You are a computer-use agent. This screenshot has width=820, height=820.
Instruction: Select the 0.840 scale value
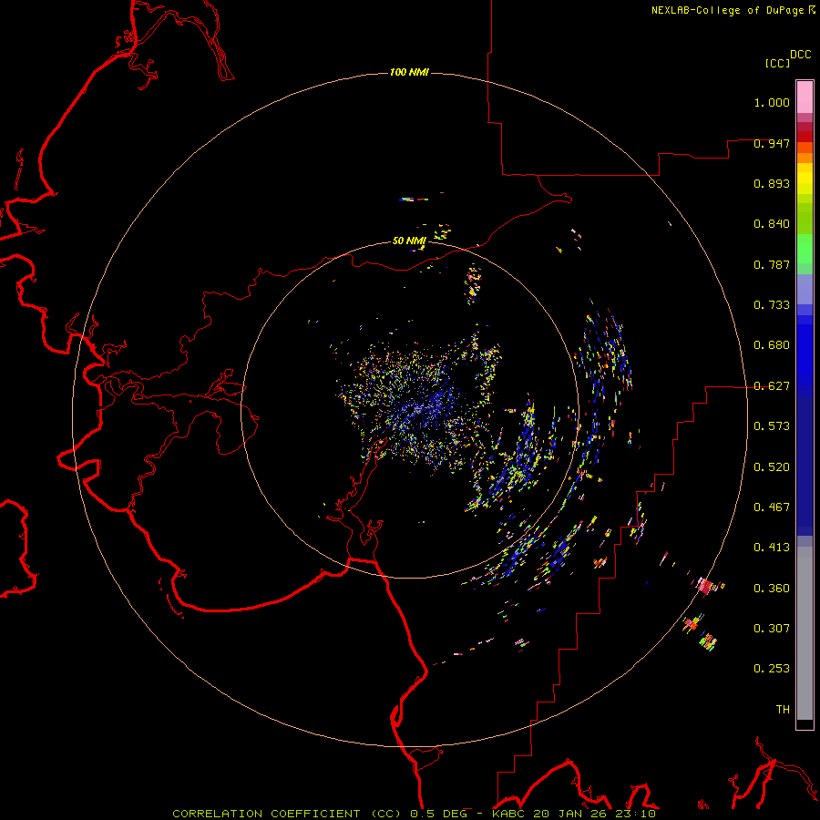(772, 224)
